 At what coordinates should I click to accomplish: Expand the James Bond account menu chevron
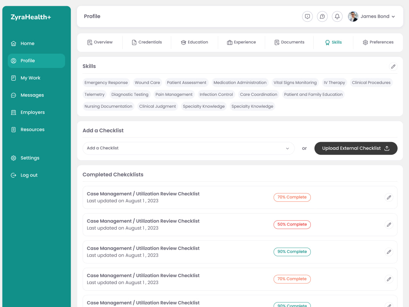tap(393, 16)
